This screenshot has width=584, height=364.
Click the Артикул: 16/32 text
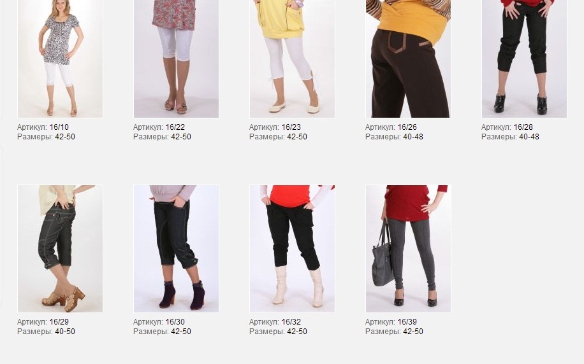tap(275, 322)
